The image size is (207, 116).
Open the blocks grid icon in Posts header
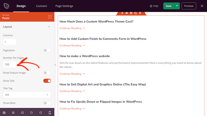click(50, 17)
